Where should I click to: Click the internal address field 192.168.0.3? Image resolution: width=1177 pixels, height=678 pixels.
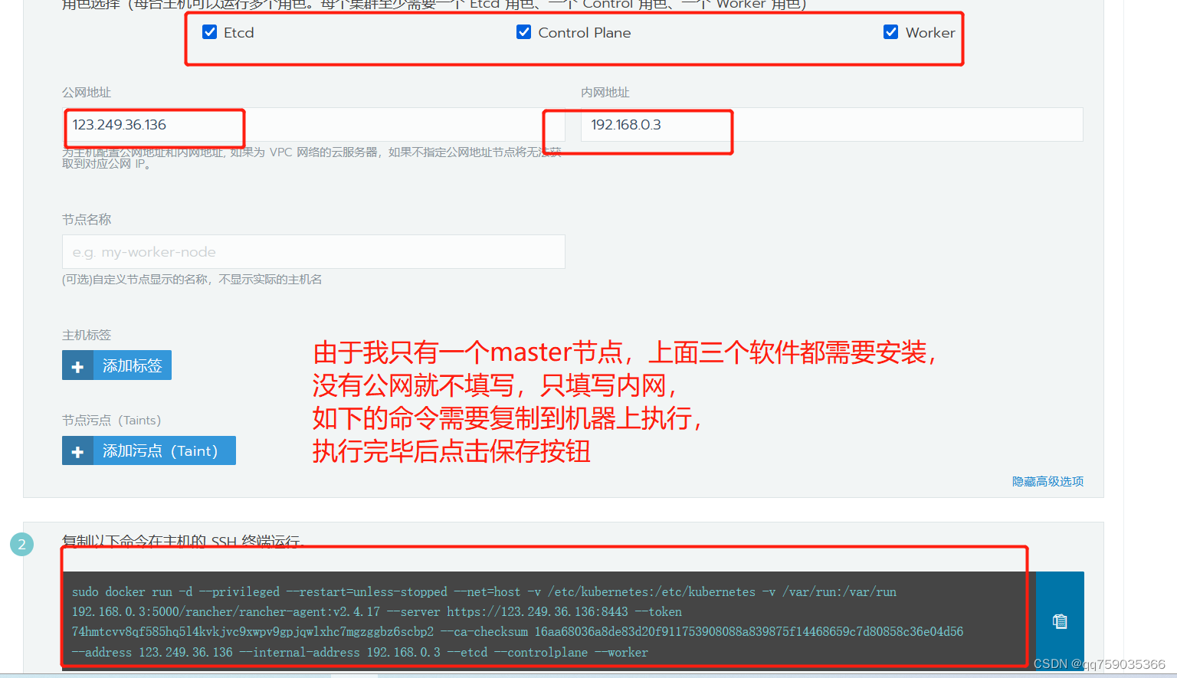click(831, 124)
